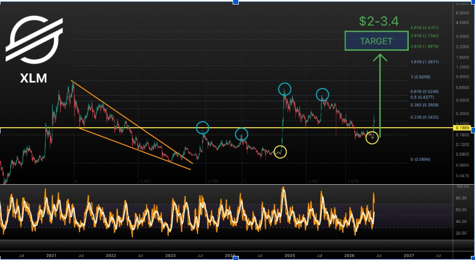475x260 pixels.
Task: Click the 0.5 (0.4377) Fibonacci label
Action: [x=422, y=97]
